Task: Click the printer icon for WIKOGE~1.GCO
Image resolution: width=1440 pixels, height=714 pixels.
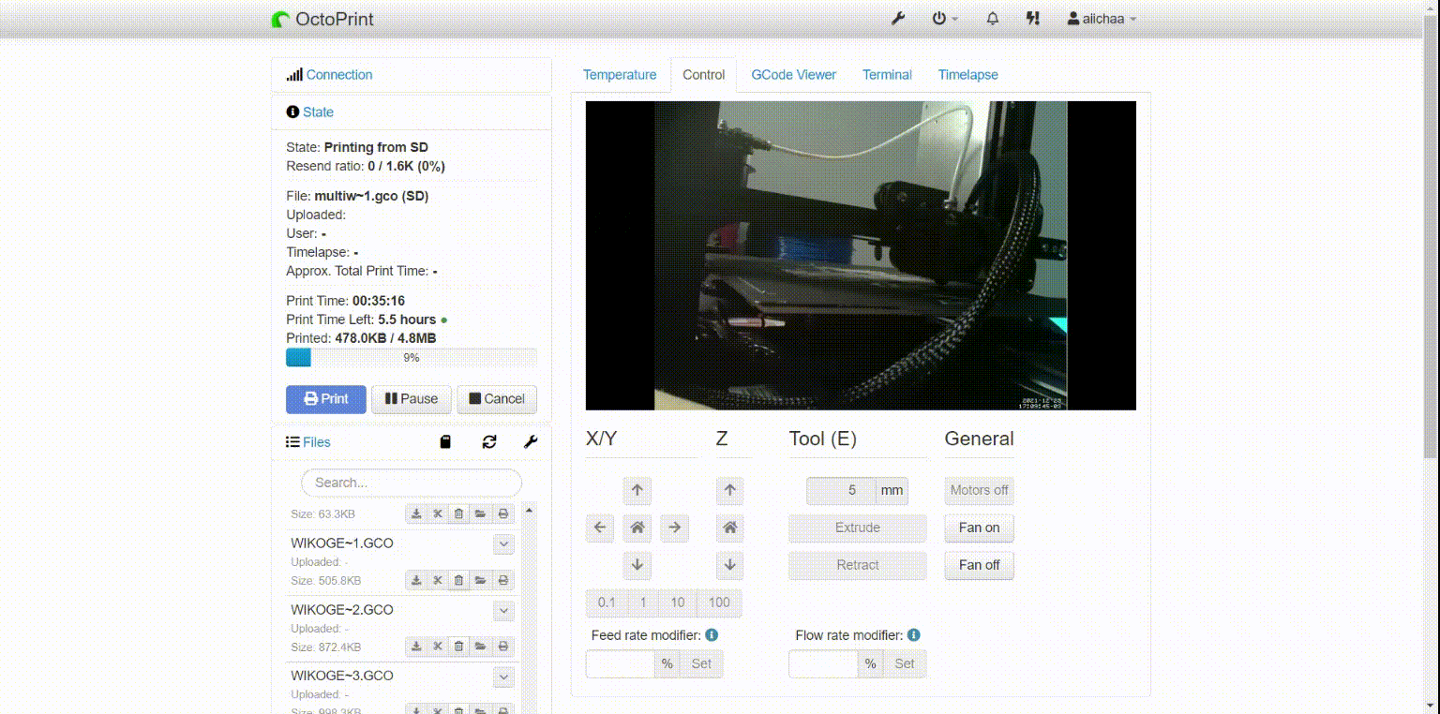Action: tap(503, 581)
